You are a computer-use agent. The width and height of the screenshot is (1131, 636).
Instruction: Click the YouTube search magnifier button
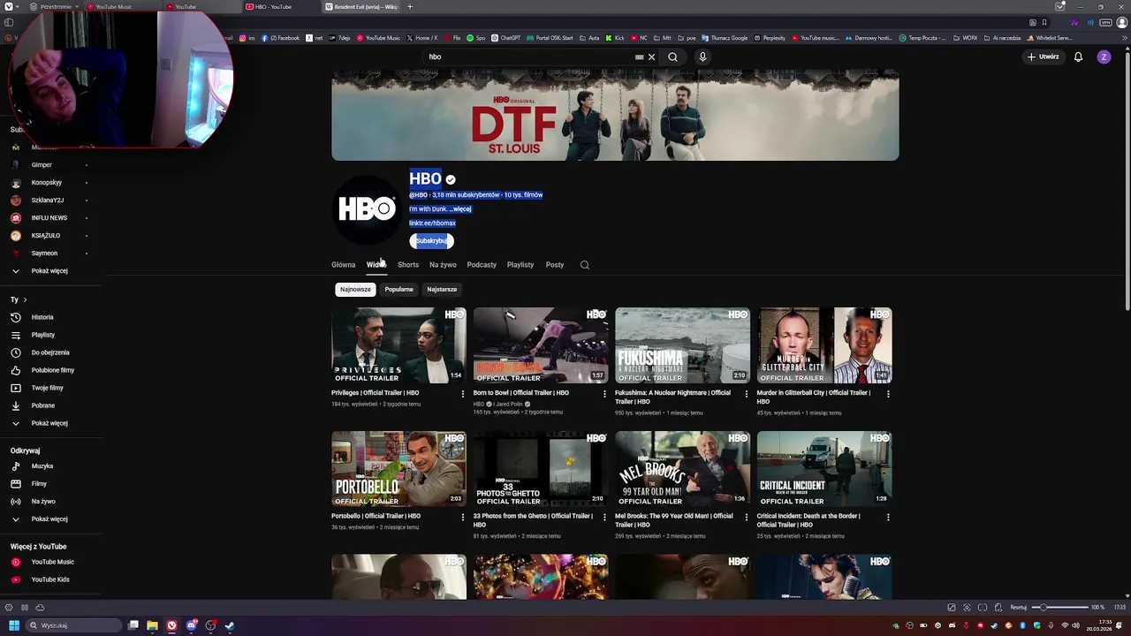click(672, 57)
